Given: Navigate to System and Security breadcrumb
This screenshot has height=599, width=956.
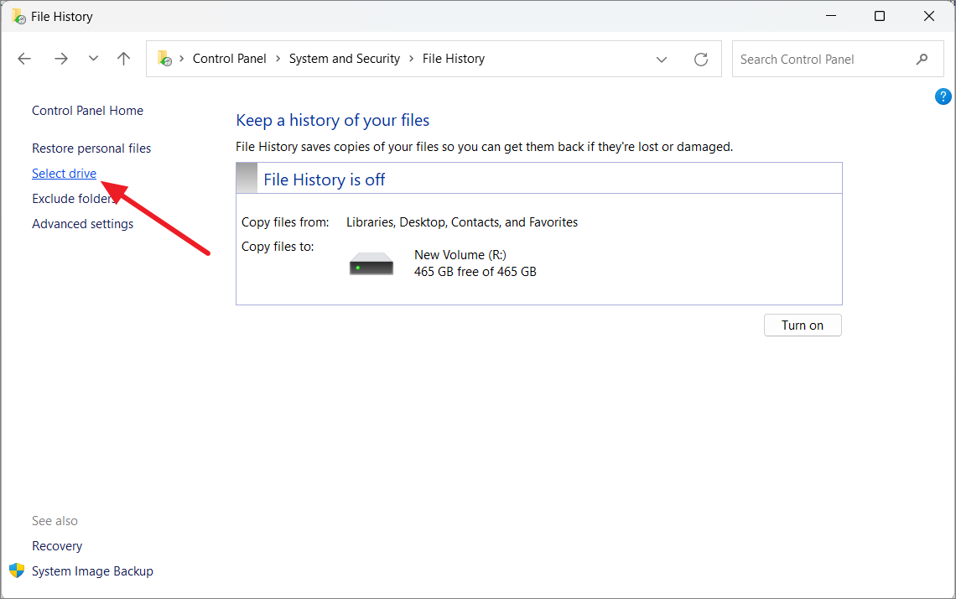Looking at the screenshot, I should [344, 58].
